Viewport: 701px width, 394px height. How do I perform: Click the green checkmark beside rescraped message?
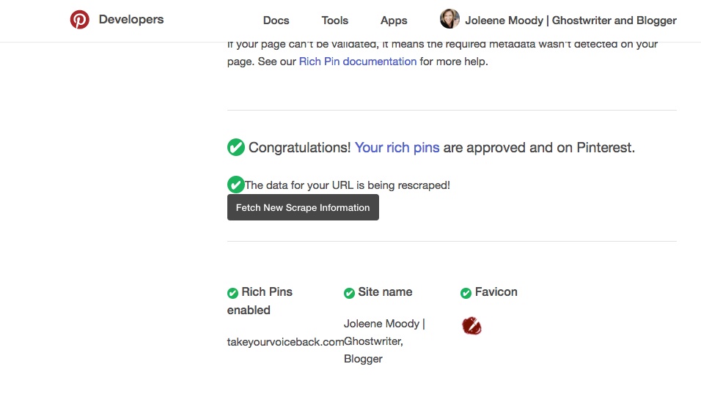click(x=235, y=185)
